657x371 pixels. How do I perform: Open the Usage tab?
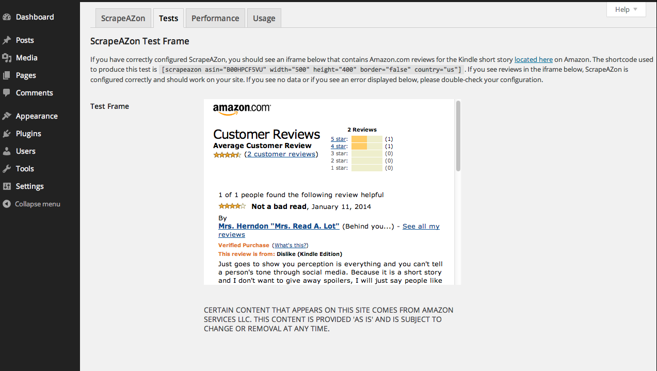click(264, 18)
